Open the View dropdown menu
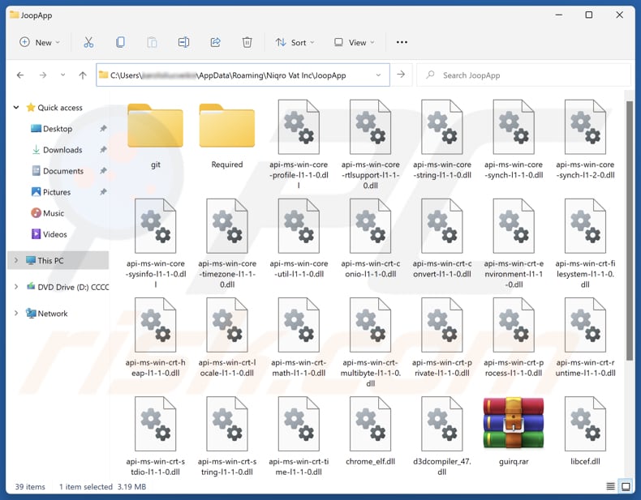 (x=354, y=42)
